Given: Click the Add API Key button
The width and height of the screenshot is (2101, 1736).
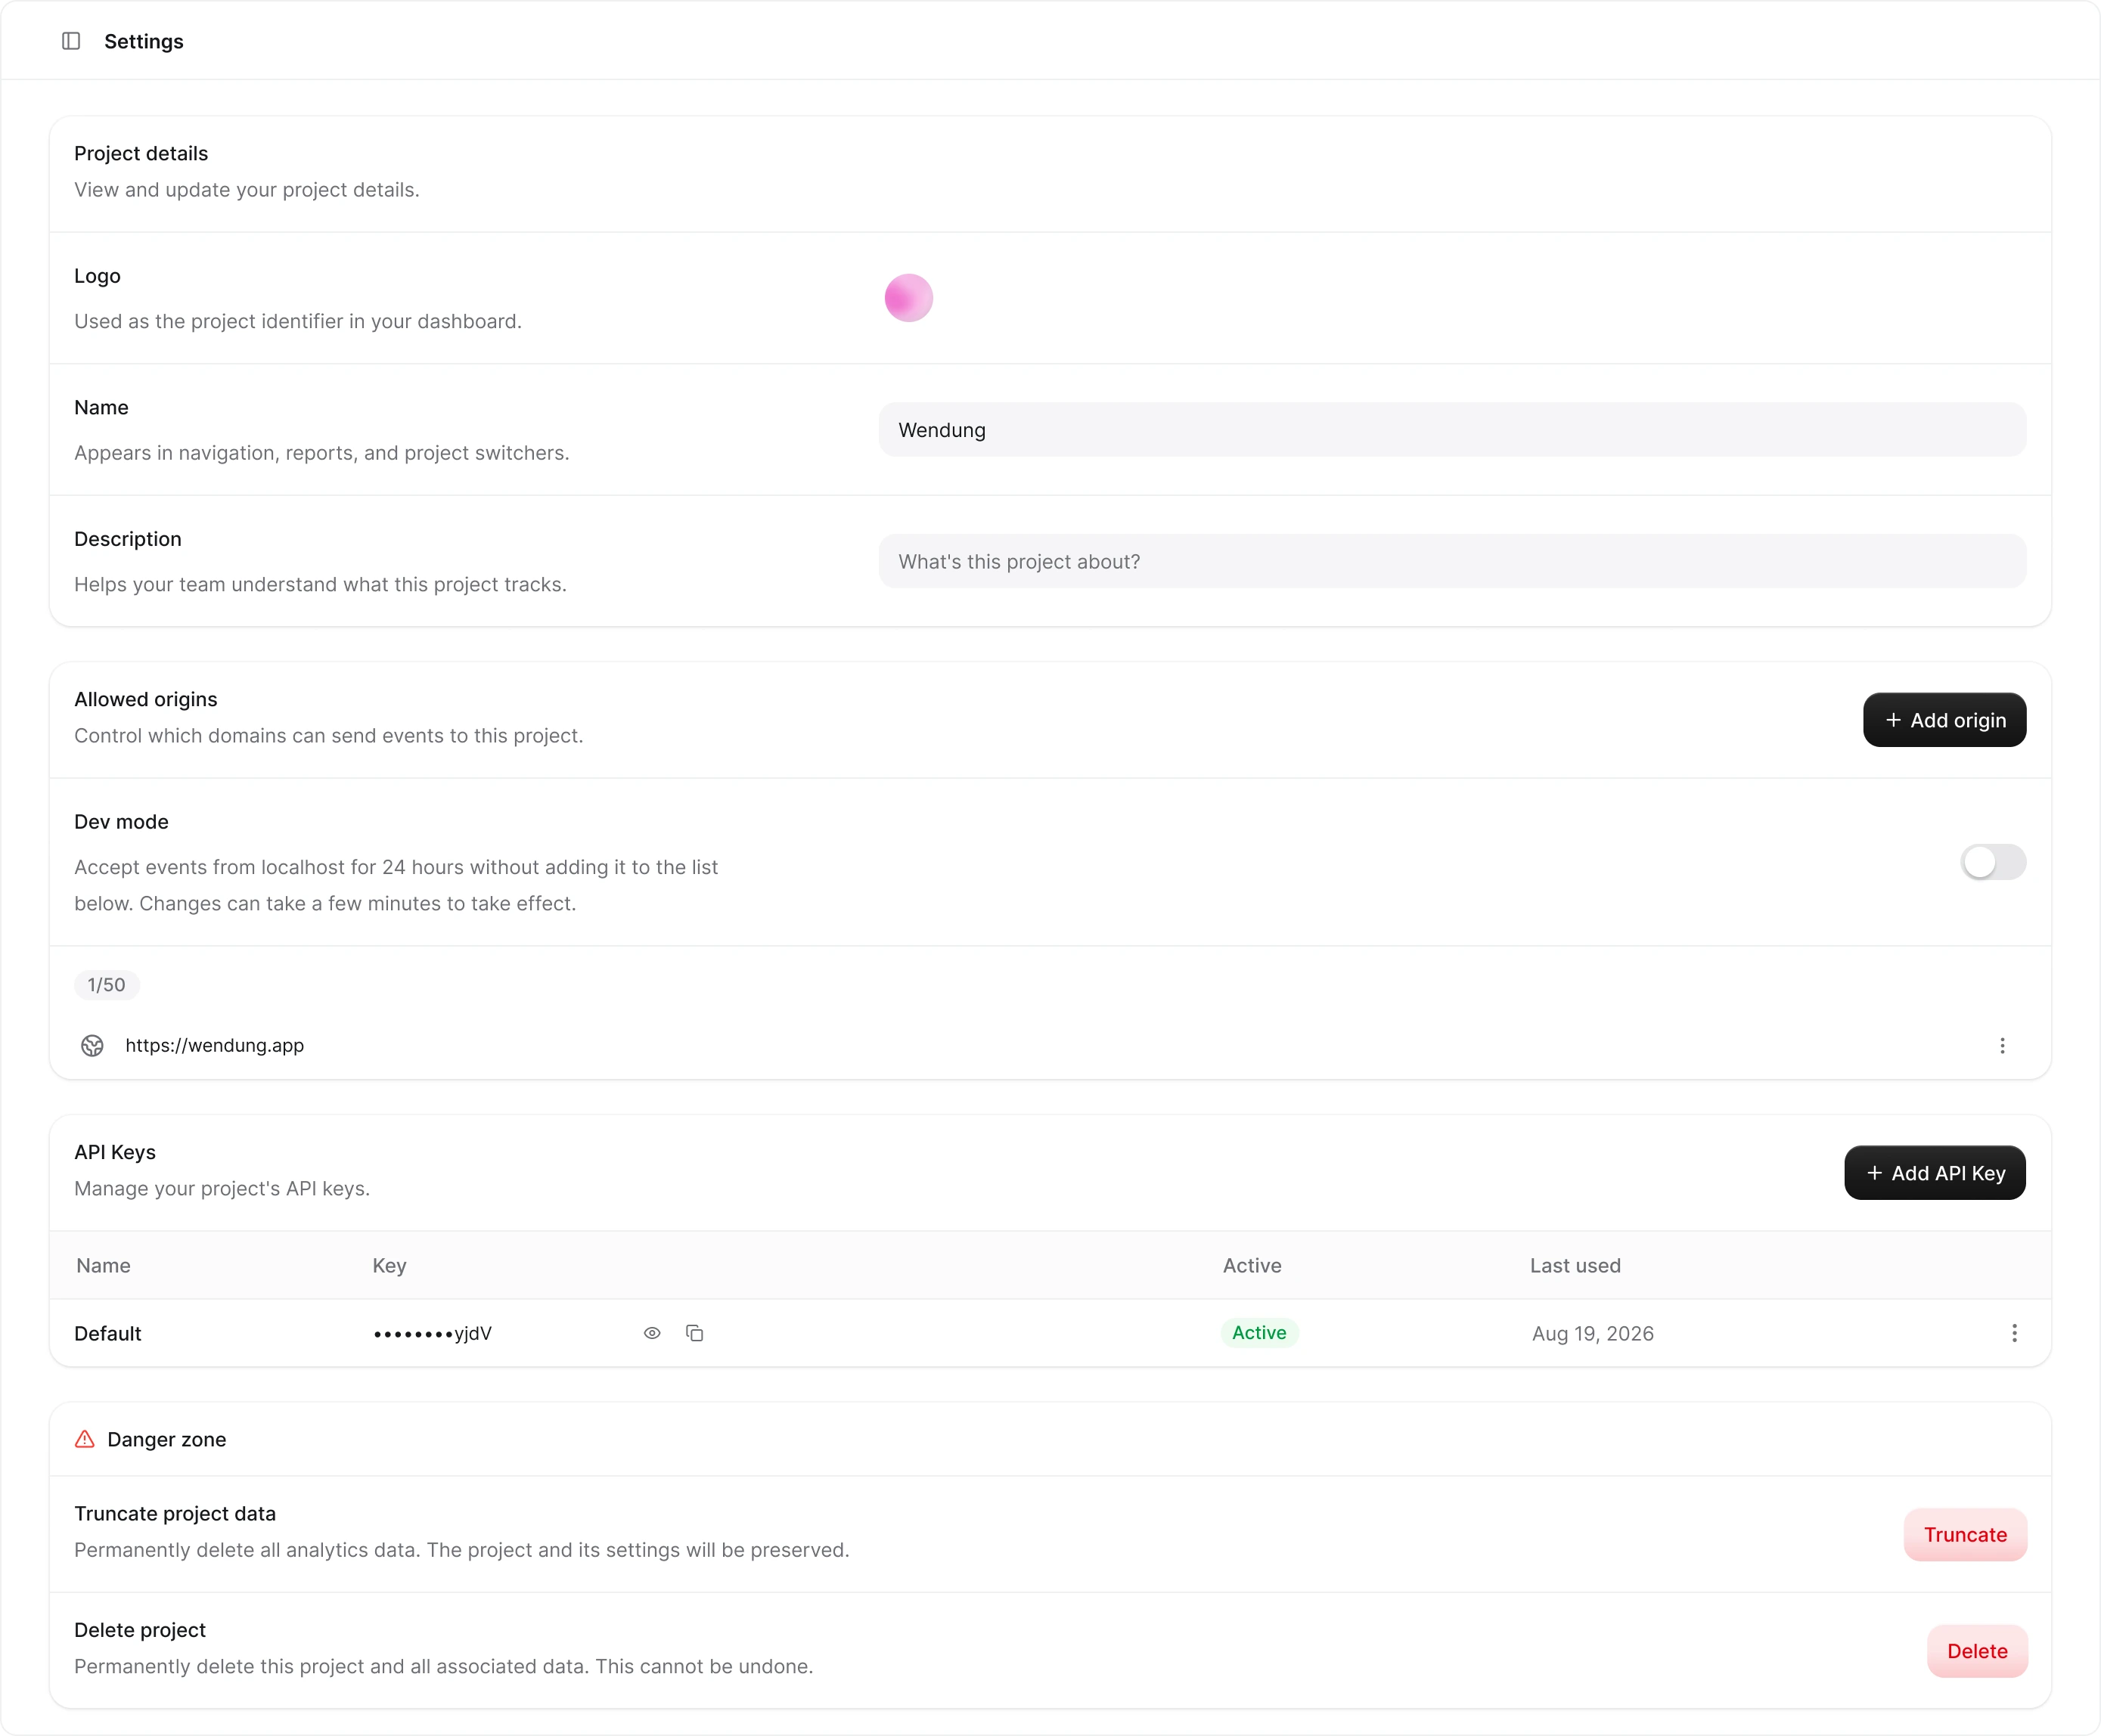Looking at the screenshot, I should click(1934, 1173).
